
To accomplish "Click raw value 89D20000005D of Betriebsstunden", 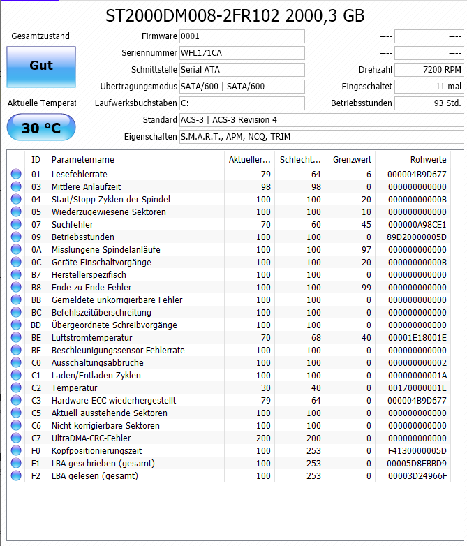I will point(417,237).
